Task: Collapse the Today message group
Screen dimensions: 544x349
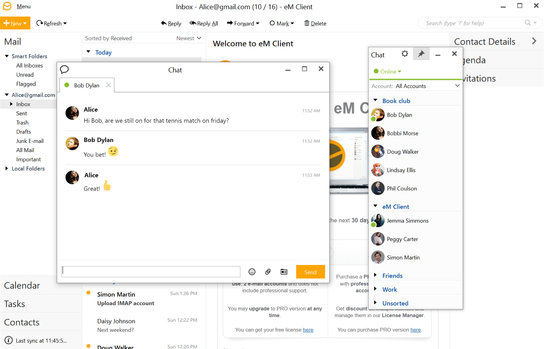Action: click(x=88, y=52)
